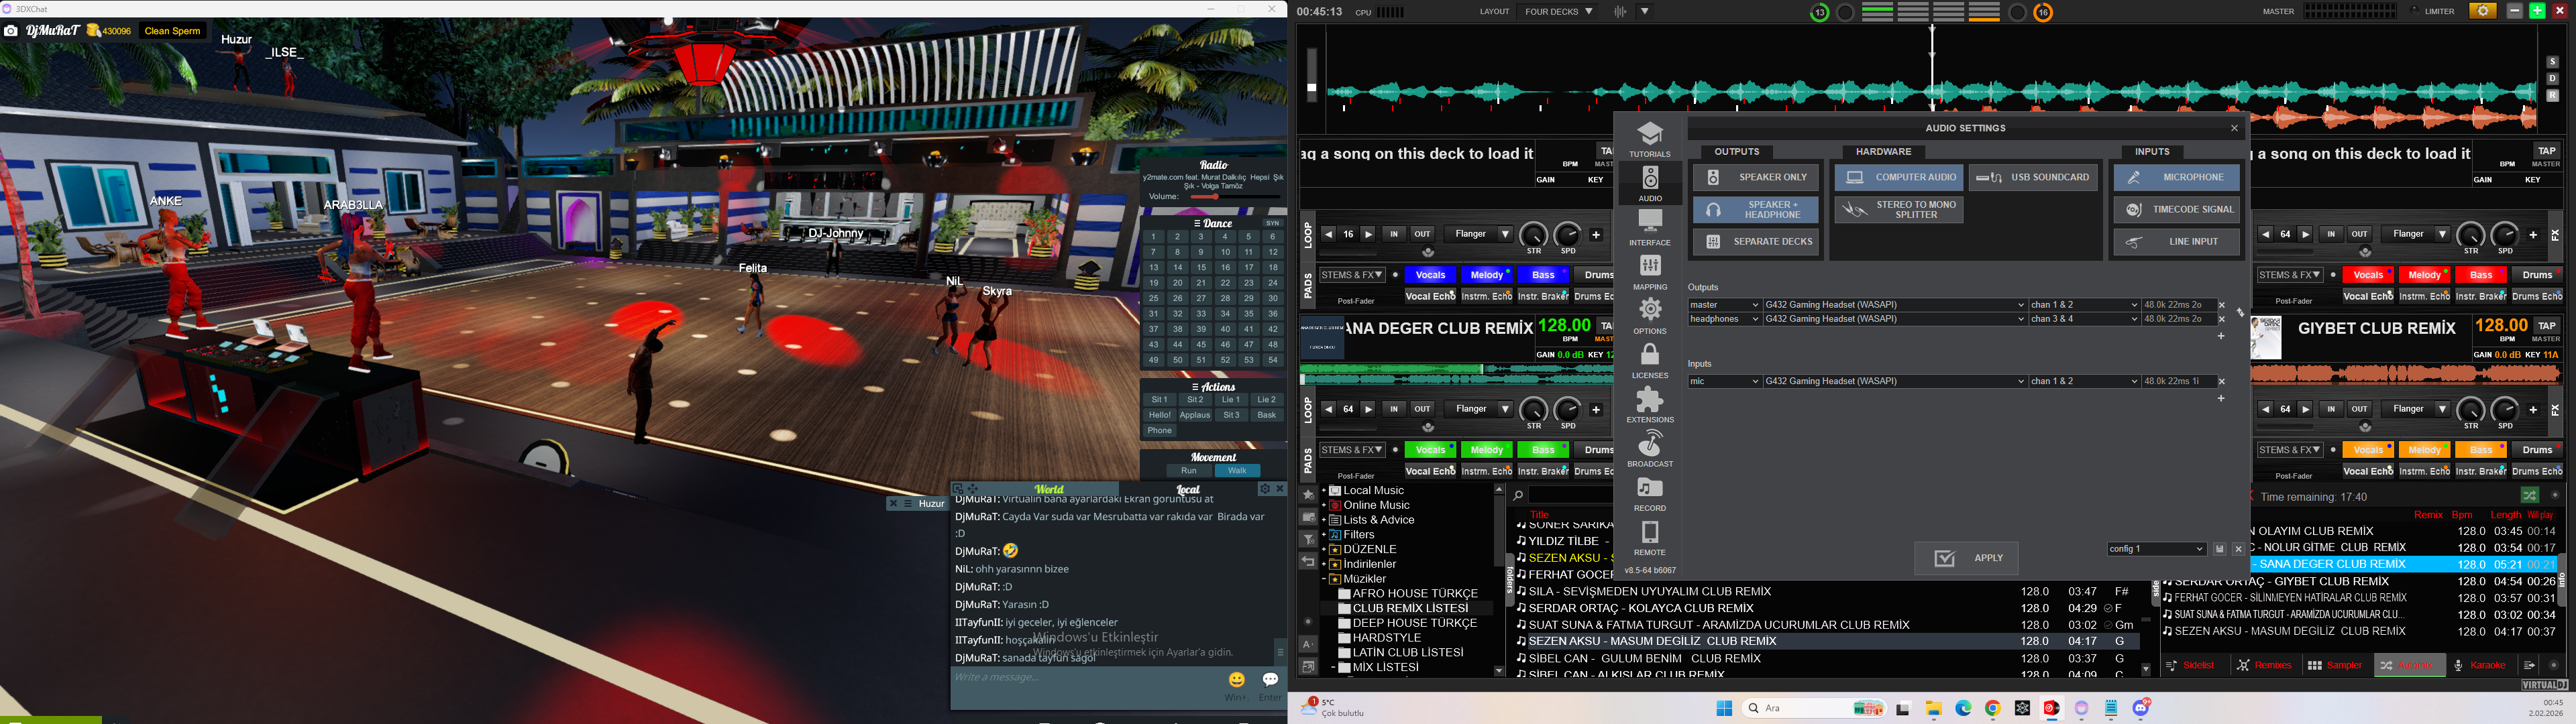This screenshot has width=2576, height=724.
Task: Select Separate Decks output mode
Action: 1756,241
